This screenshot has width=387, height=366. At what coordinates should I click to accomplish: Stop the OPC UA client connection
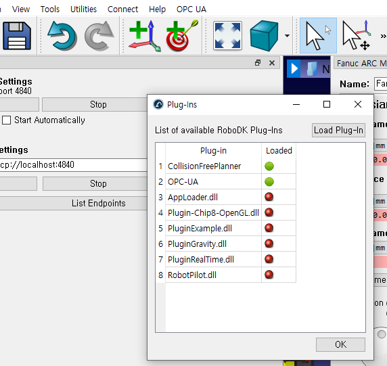click(x=95, y=183)
